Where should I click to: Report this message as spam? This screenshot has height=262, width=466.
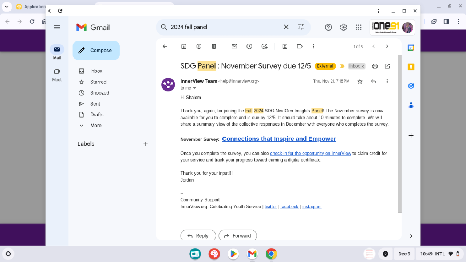pyautogui.click(x=199, y=47)
